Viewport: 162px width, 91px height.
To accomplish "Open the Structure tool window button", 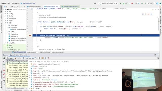I will 1,85.
